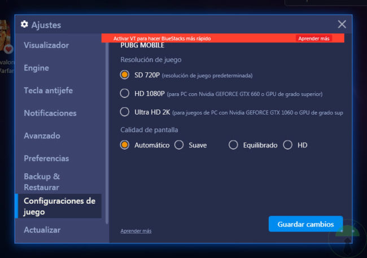Open the Actualizar section
Image resolution: width=367 pixels, height=258 pixels.
point(42,230)
